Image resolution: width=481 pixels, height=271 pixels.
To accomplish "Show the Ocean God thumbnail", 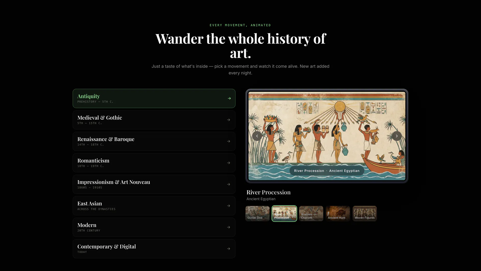I will [258, 214].
